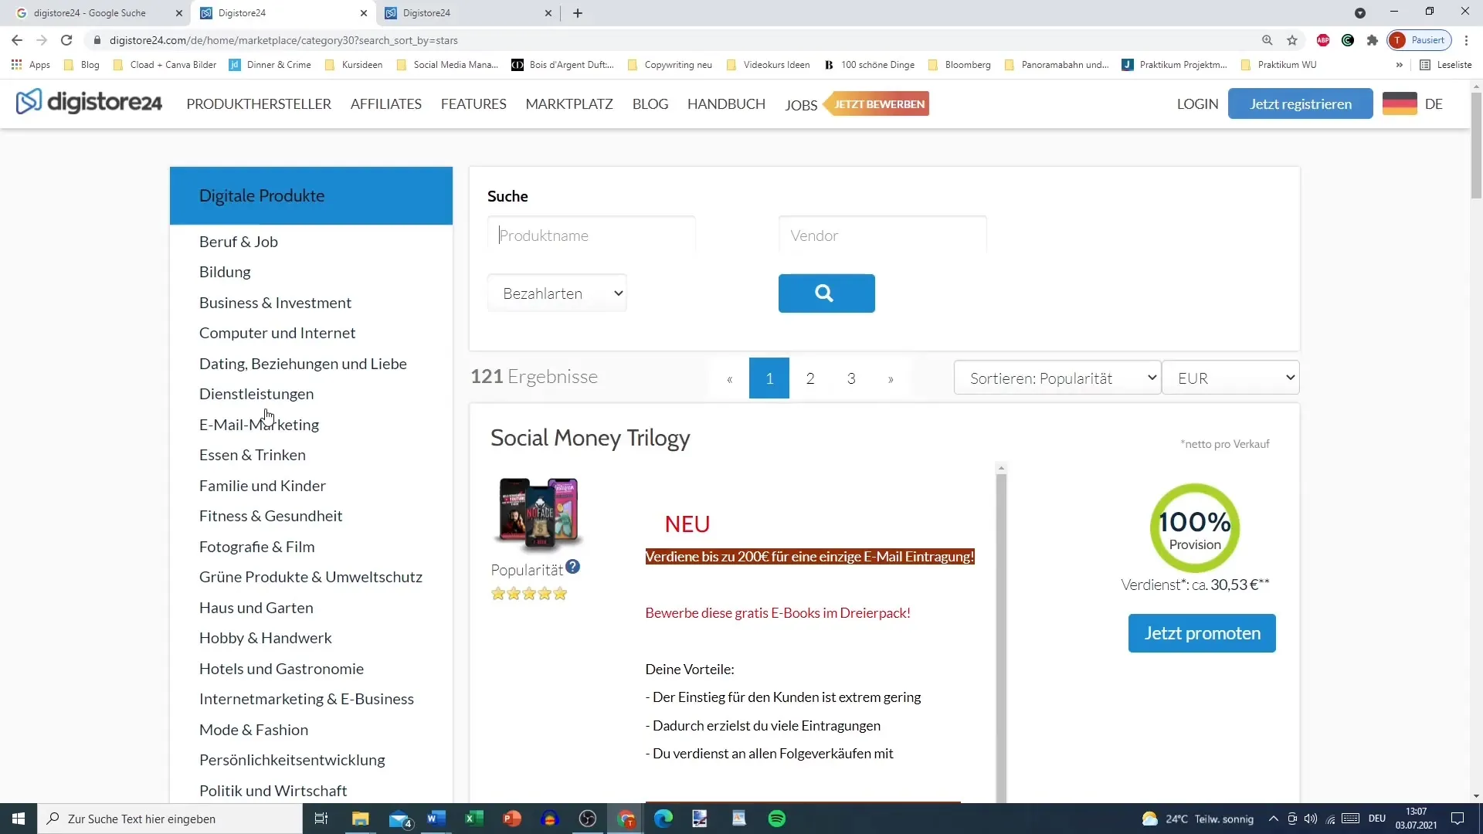Open the Pausiert profile button
1483x834 pixels.
click(x=1420, y=40)
